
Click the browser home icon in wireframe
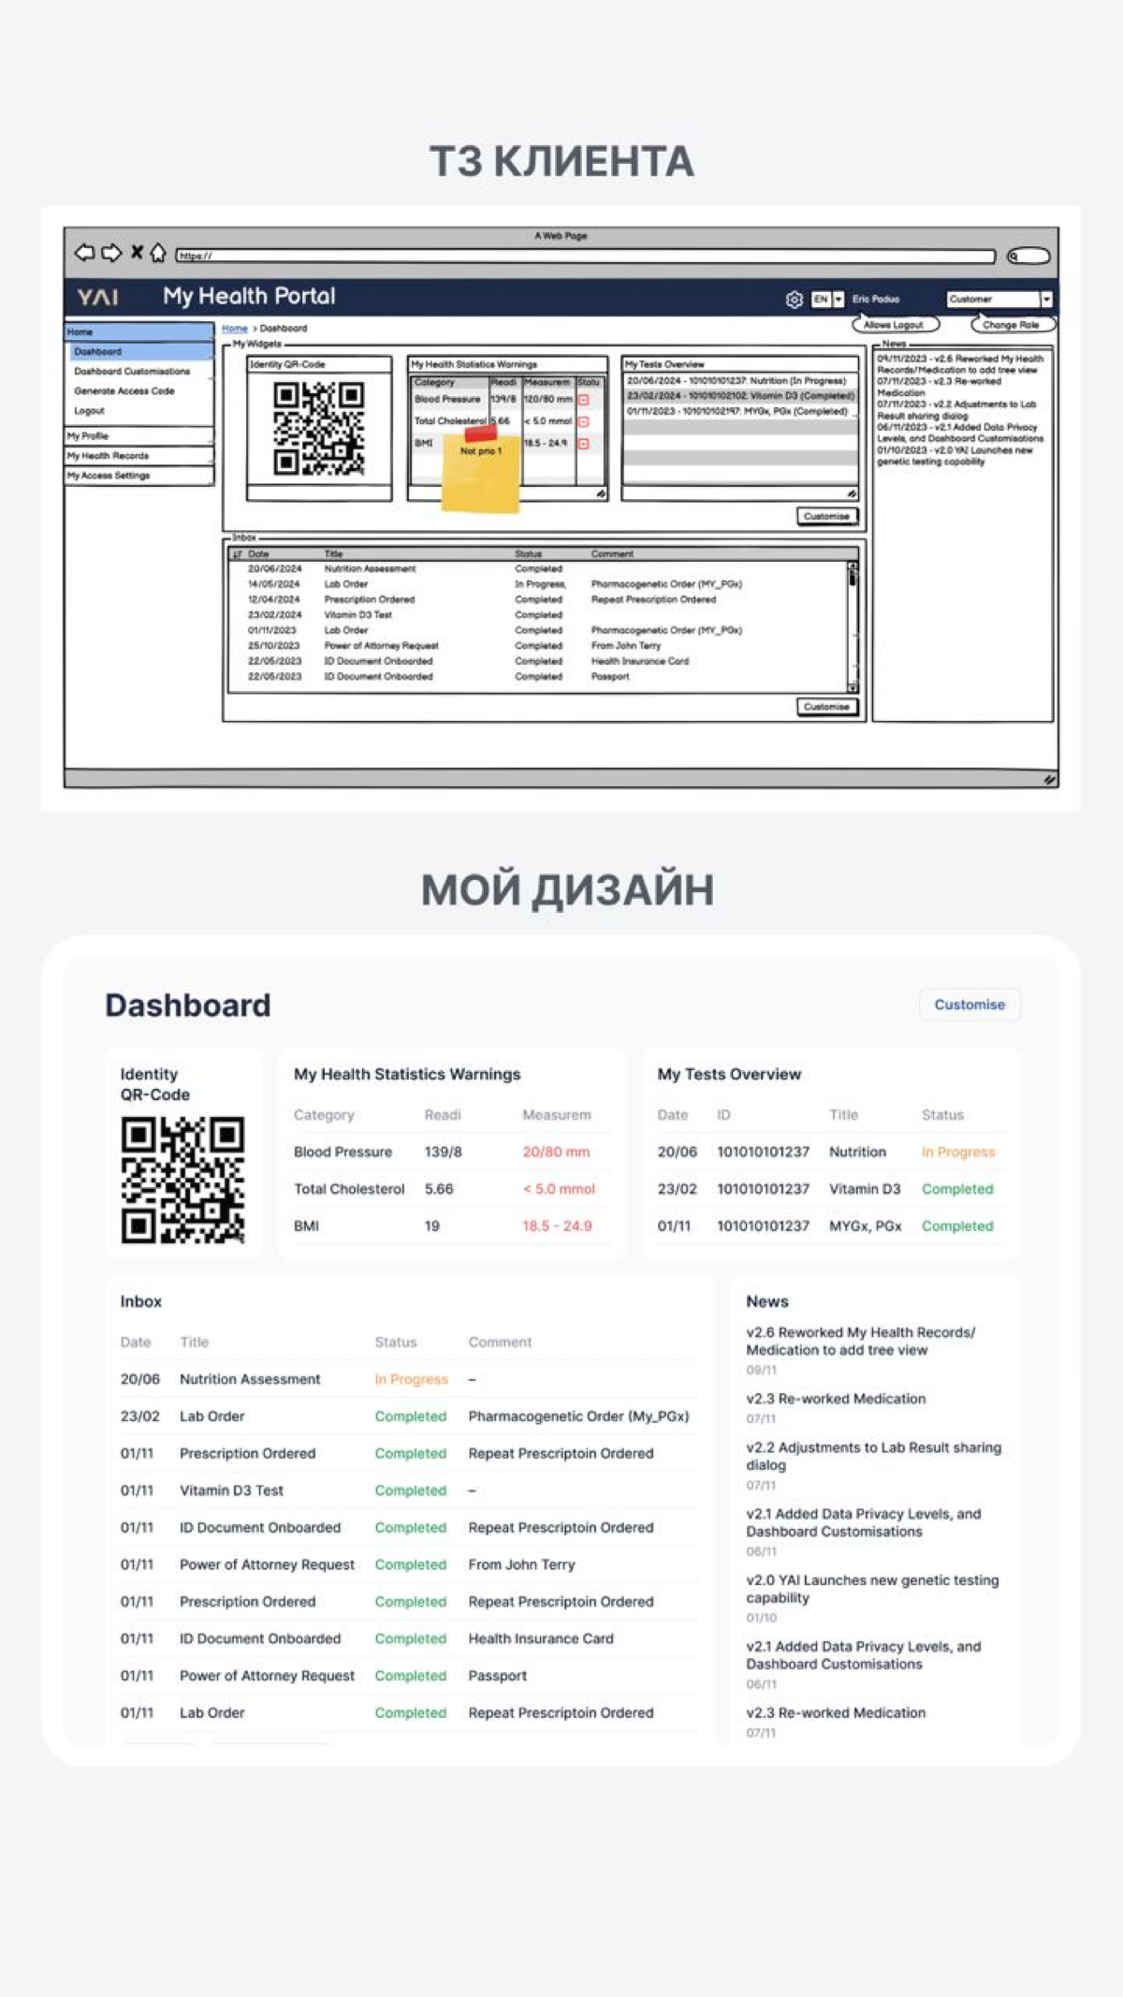click(158, 253)
